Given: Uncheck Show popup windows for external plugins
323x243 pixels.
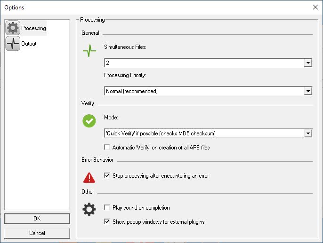Looking at the screenshot, I should tap(107, 222).
